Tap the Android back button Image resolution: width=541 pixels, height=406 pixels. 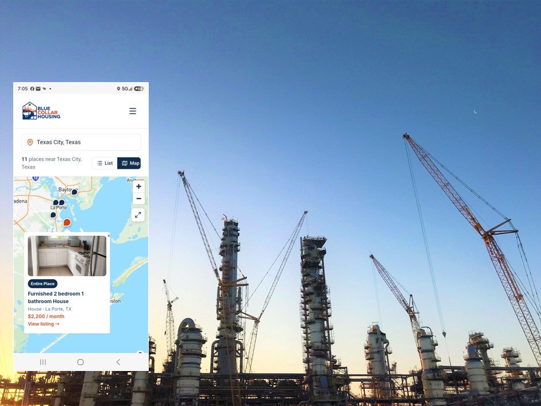tap(118, 362)
